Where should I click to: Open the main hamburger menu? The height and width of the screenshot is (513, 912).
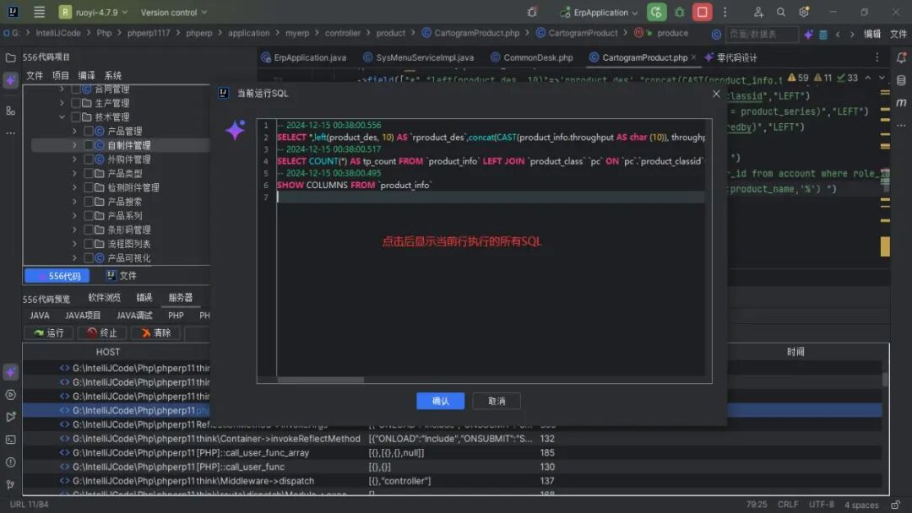[39, 12]
